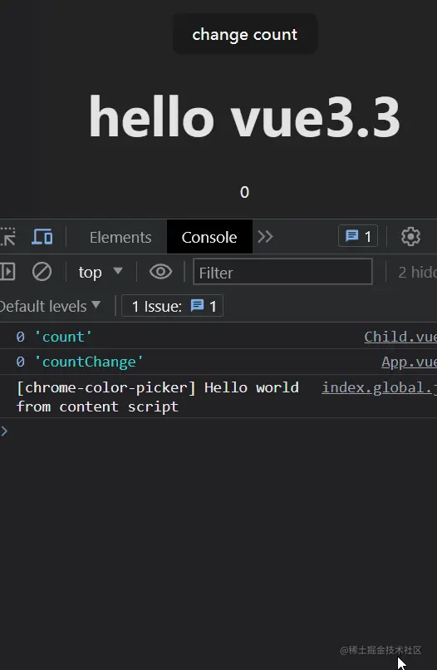
Task: Click the change count button
Action: (245, 34)
